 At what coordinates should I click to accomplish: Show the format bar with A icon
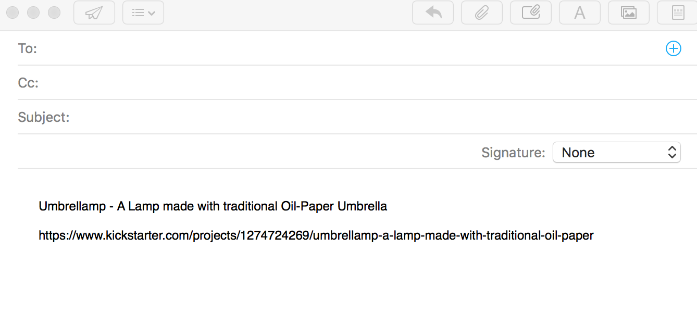point(580,13)
